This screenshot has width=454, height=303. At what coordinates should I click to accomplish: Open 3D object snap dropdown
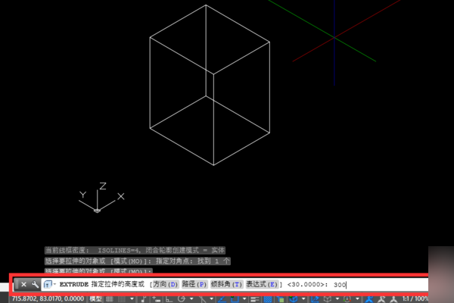click(x=303, y=298)
